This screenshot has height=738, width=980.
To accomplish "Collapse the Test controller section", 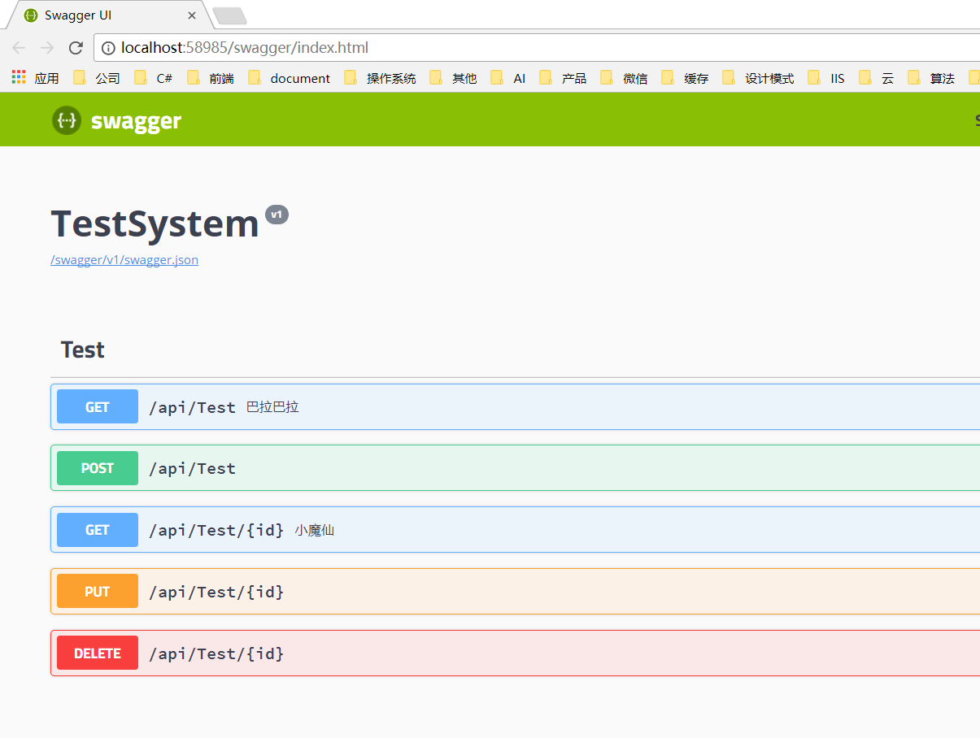I will (x=516, y=350).
